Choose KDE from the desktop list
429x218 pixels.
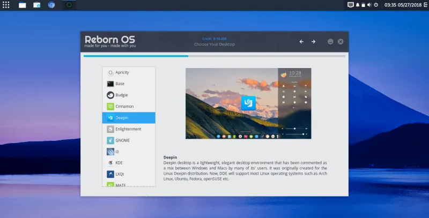click(x=128, y=163)
